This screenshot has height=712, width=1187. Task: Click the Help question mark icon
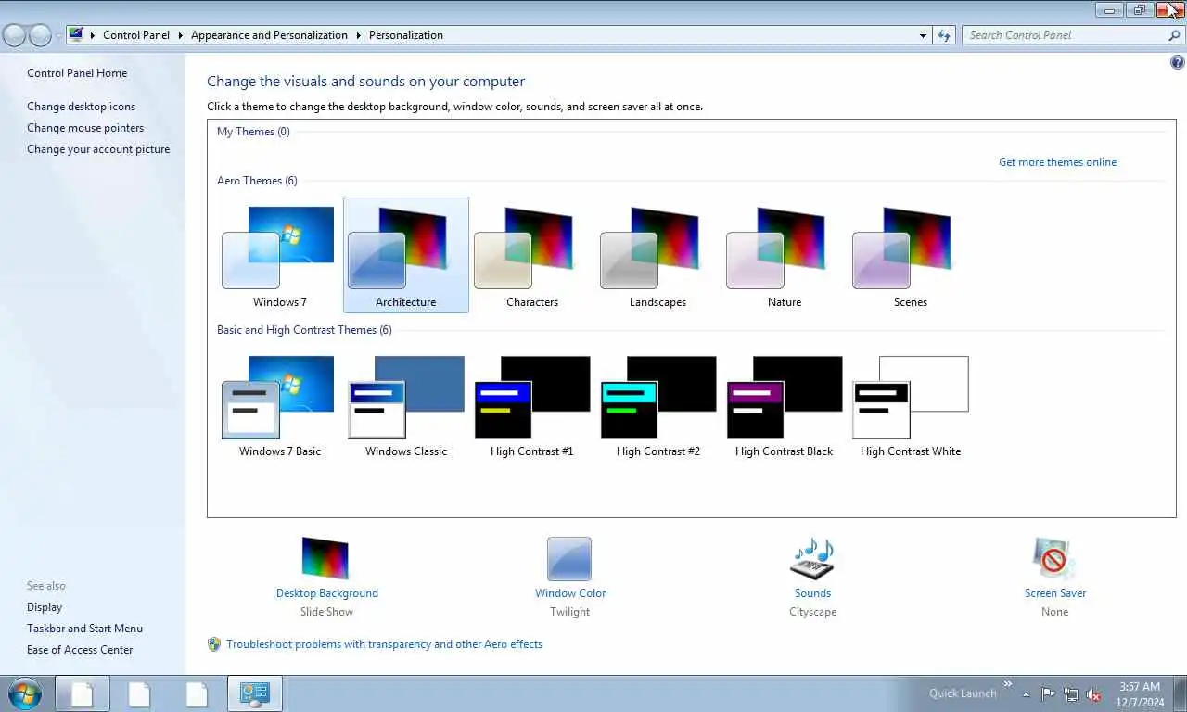click(x=1178, y=63)
